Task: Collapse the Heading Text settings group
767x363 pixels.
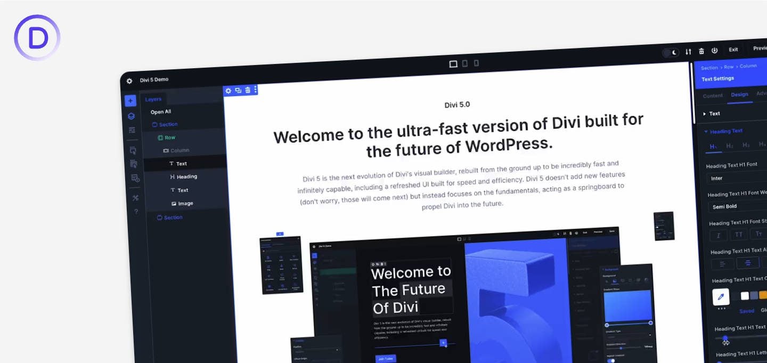Action: click(x=723, y=131)
